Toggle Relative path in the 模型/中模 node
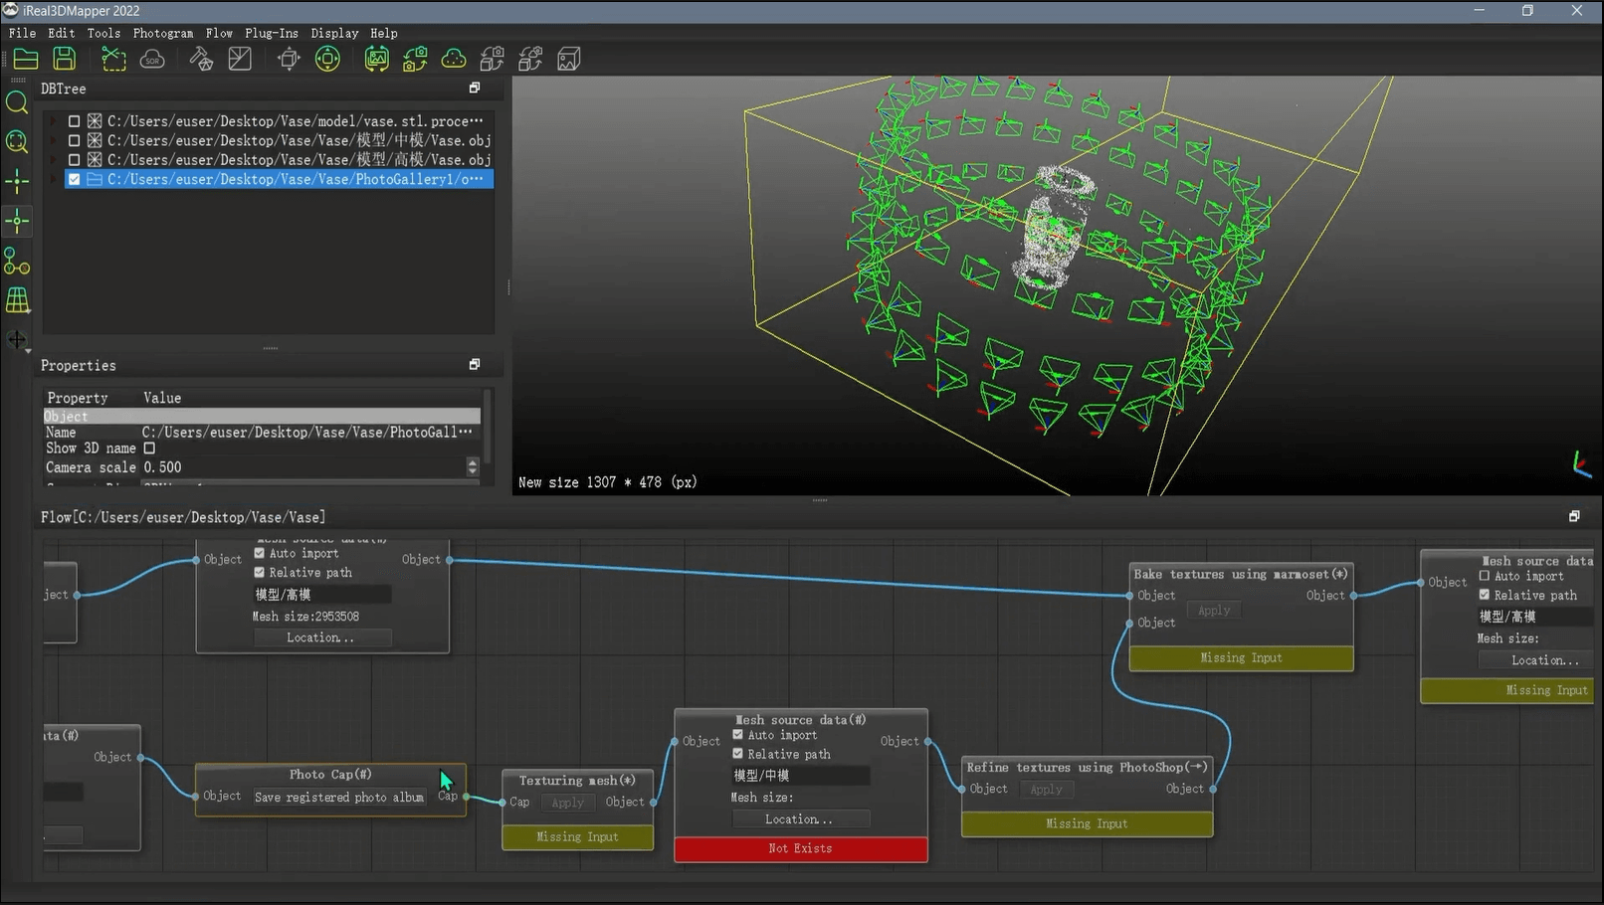 738,754
